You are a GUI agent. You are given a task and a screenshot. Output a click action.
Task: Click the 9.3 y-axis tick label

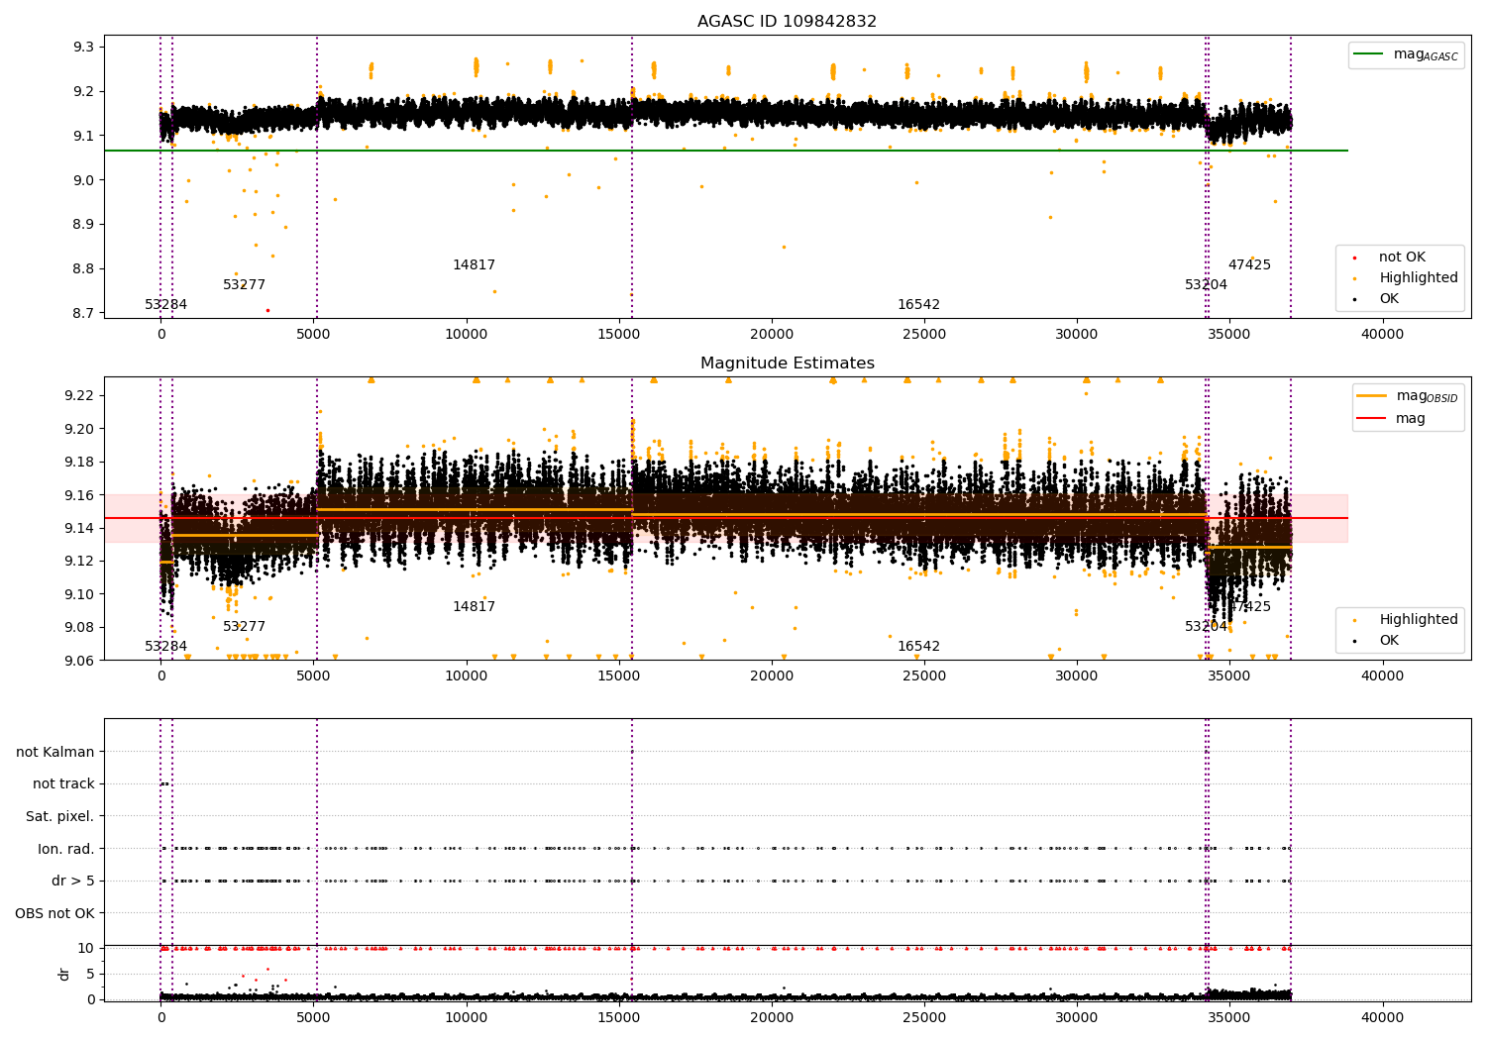(84, 48)
